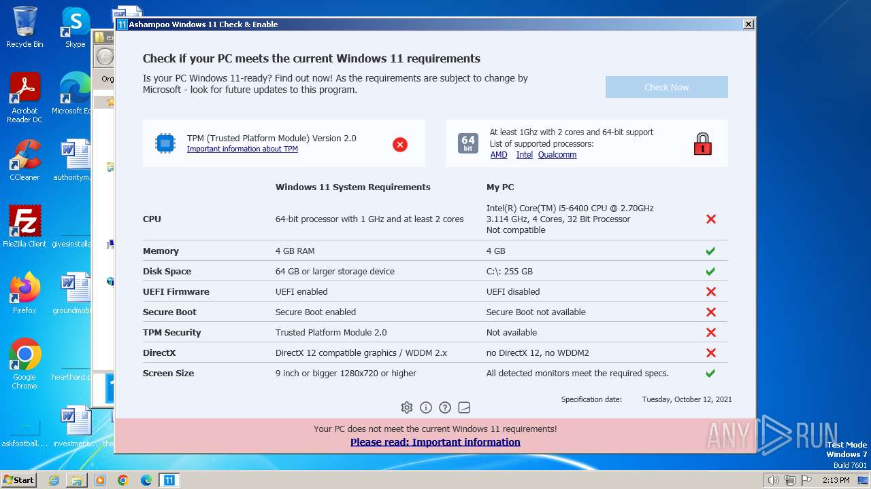Click the CPU row red cross
This screenshot has width=871, height=489.
tap(711, 219)
